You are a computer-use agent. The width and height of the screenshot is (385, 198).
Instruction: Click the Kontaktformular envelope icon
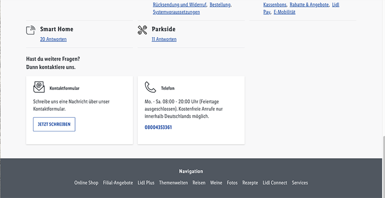pos(39,87)
